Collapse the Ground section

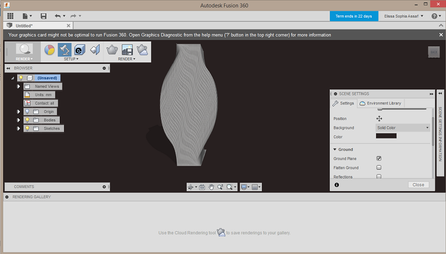coord(335,149)
